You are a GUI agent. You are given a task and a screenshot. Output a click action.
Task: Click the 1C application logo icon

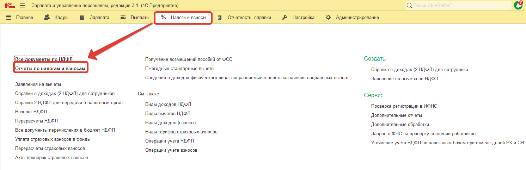(x=9, y=6)
